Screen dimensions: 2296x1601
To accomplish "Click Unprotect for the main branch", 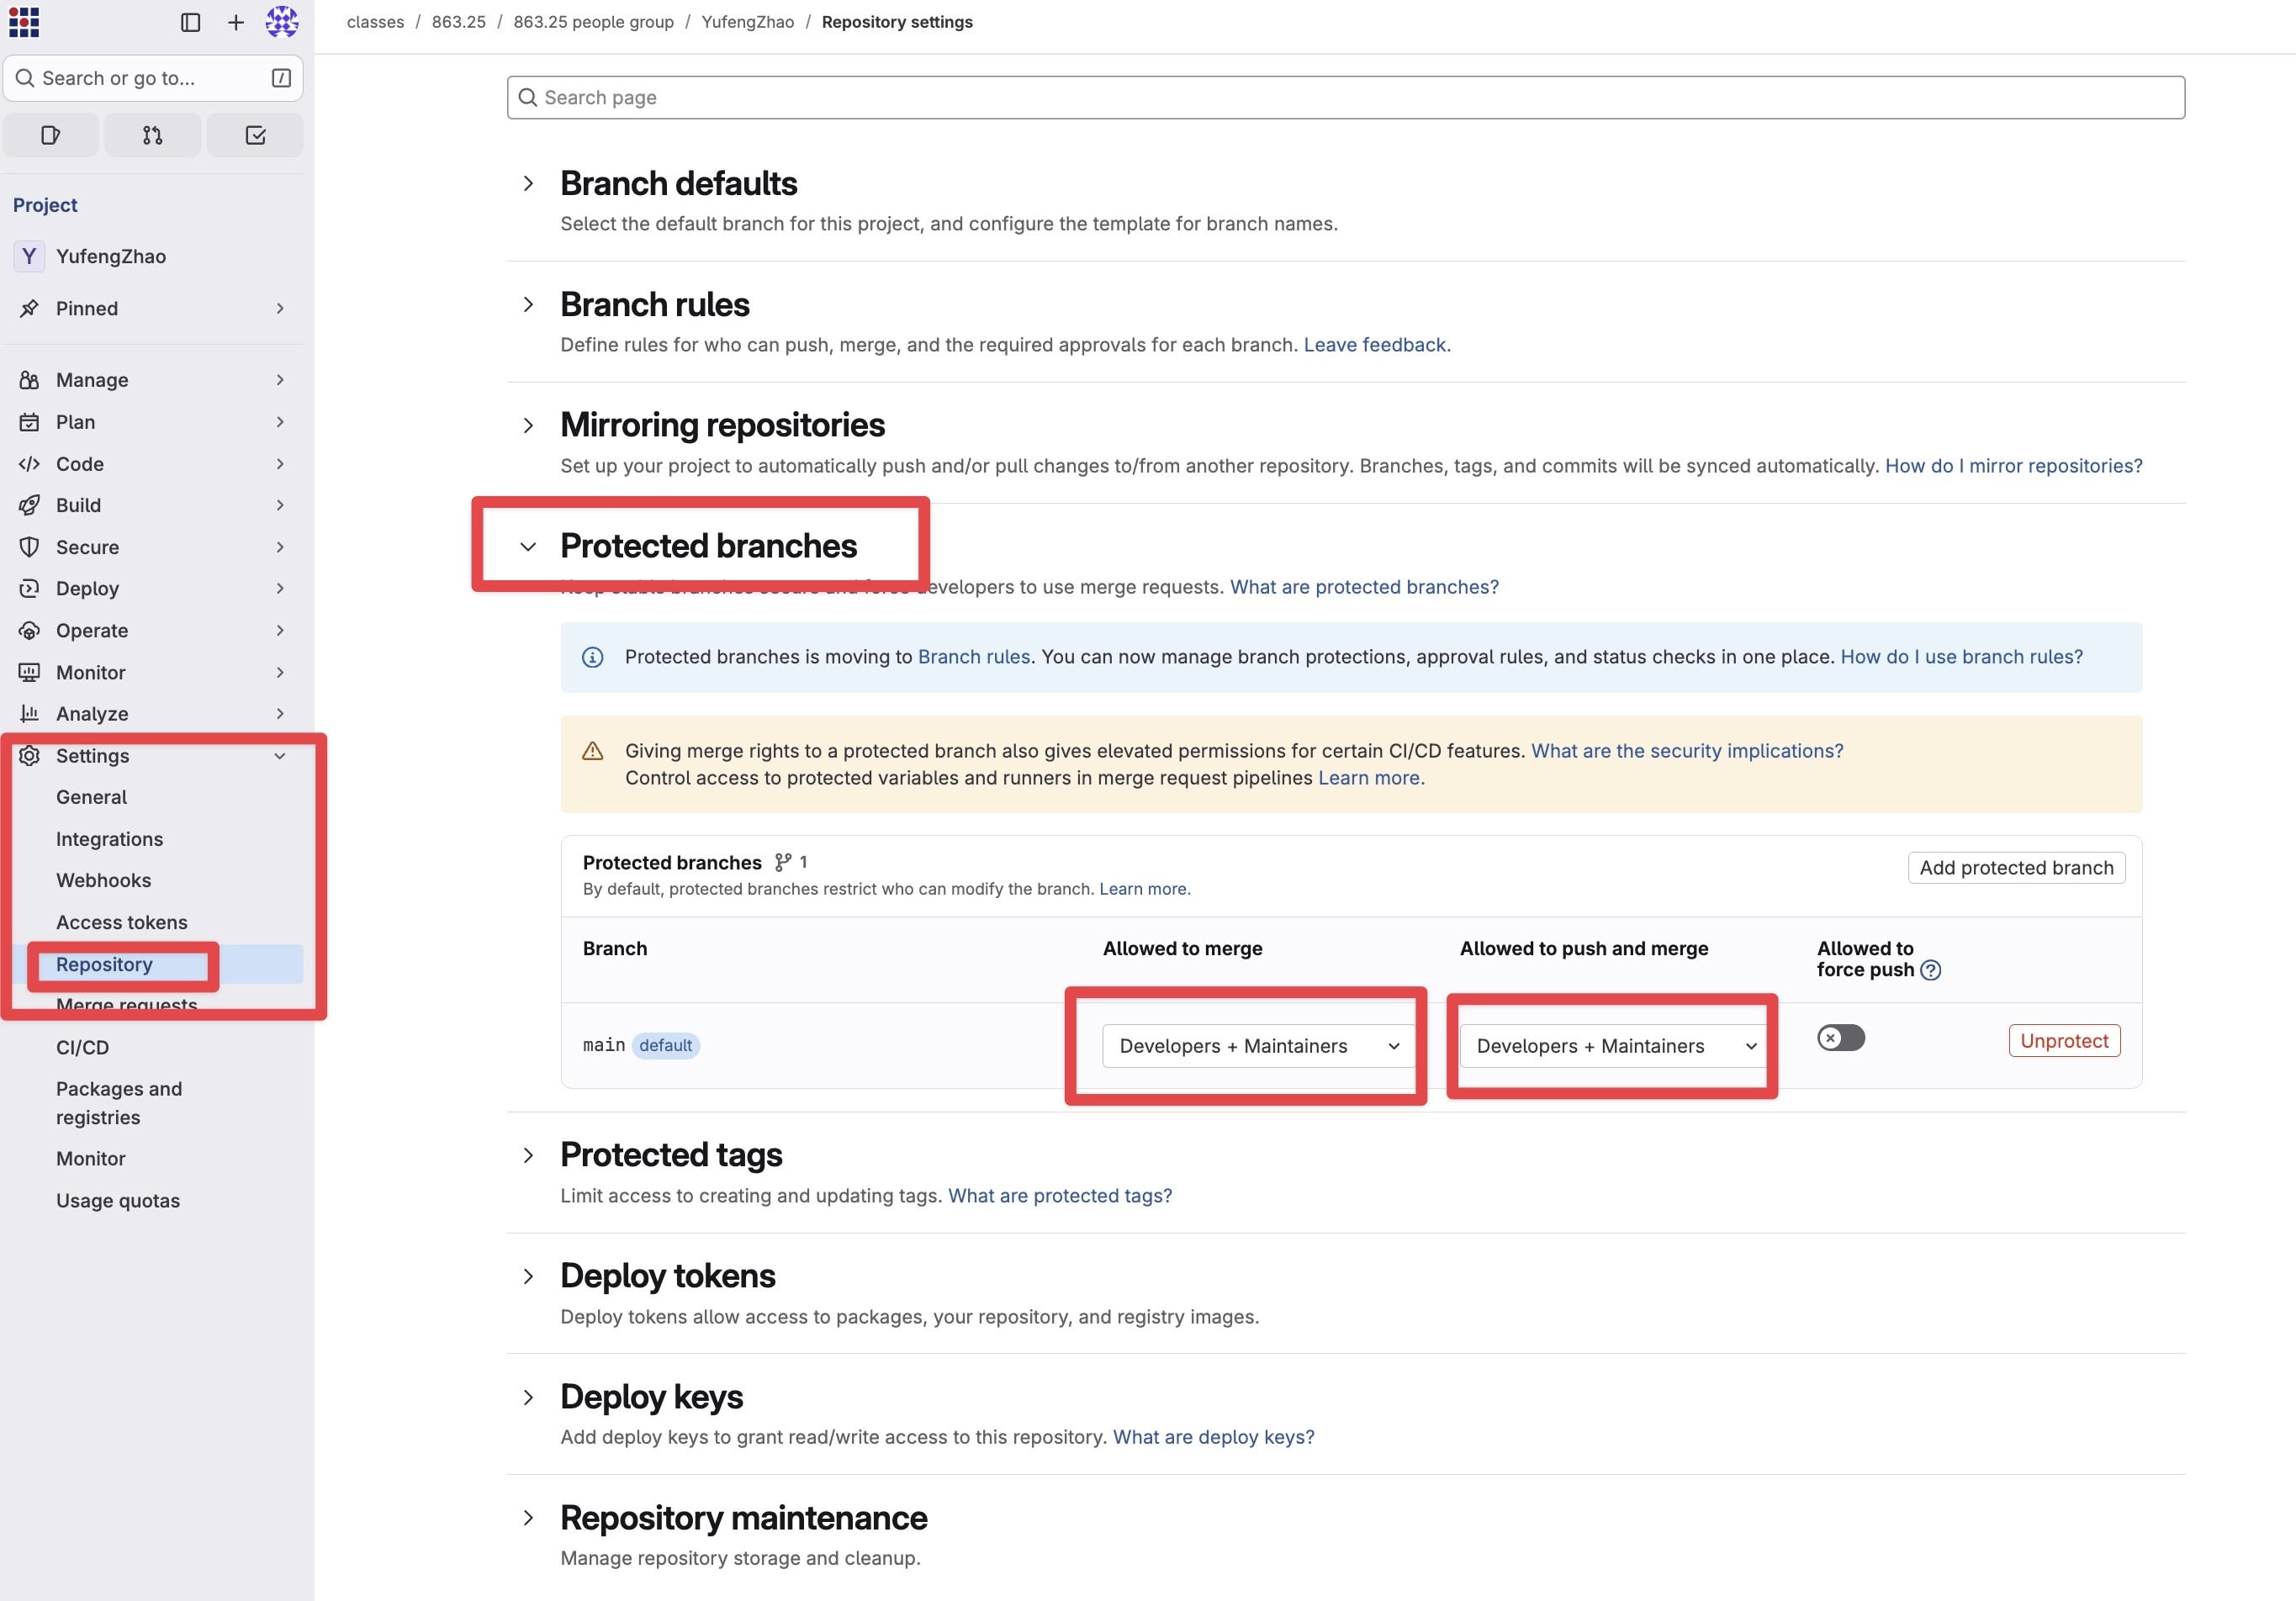I will click(2064, 1040).
